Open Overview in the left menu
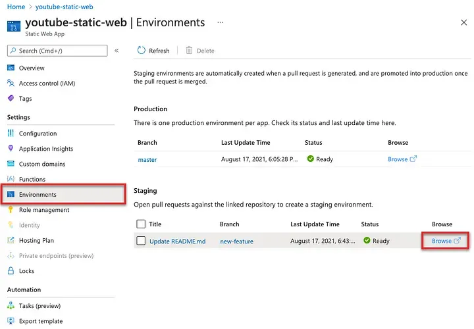Viewport: 474px width, 329px height. (x=32, y=68)
